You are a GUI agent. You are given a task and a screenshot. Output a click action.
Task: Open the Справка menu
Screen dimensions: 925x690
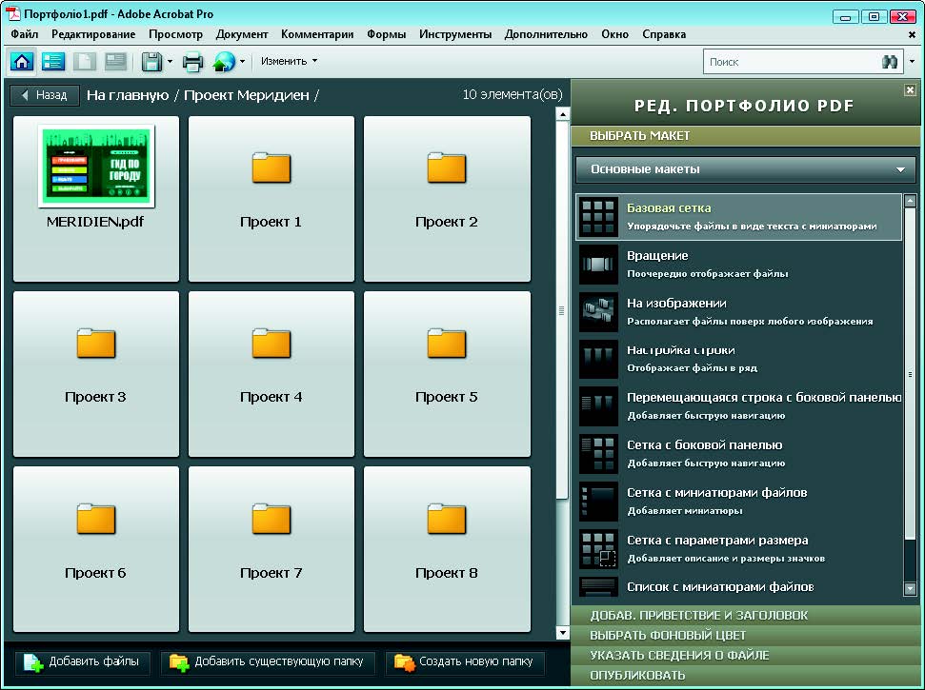[664, 34]
